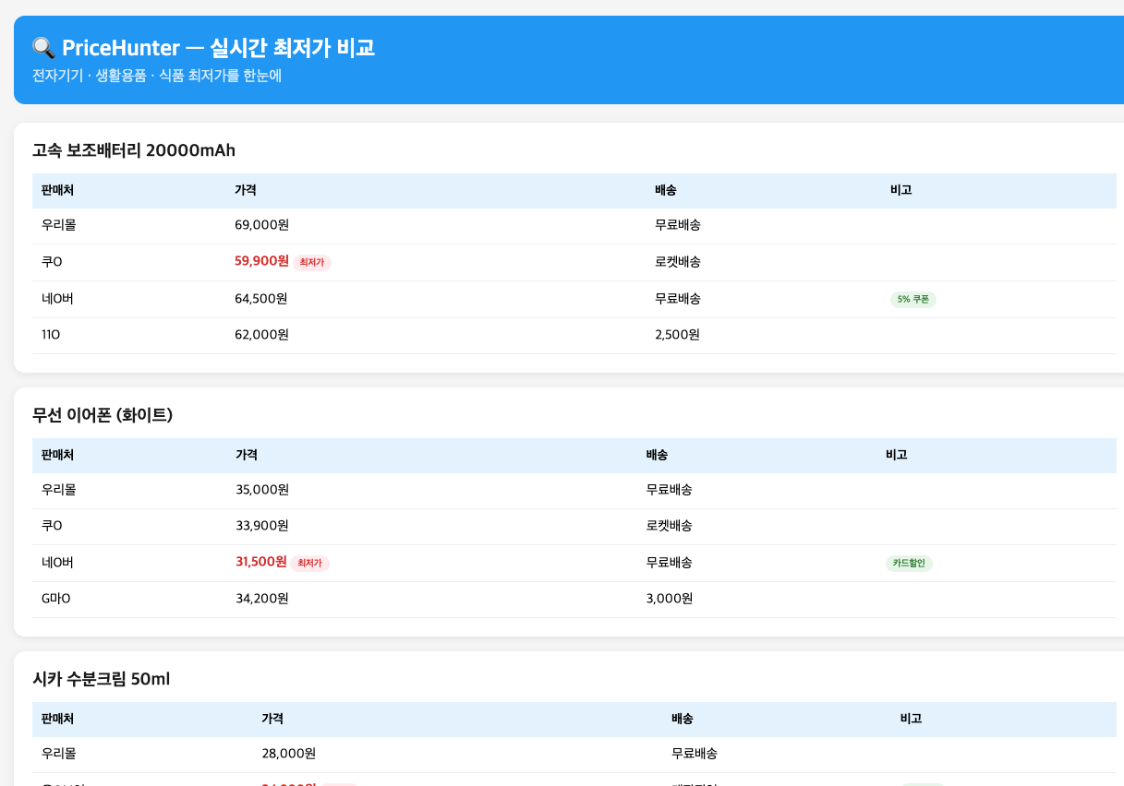Click the 판매처 header in the 수분크림 table

point(57,719)
